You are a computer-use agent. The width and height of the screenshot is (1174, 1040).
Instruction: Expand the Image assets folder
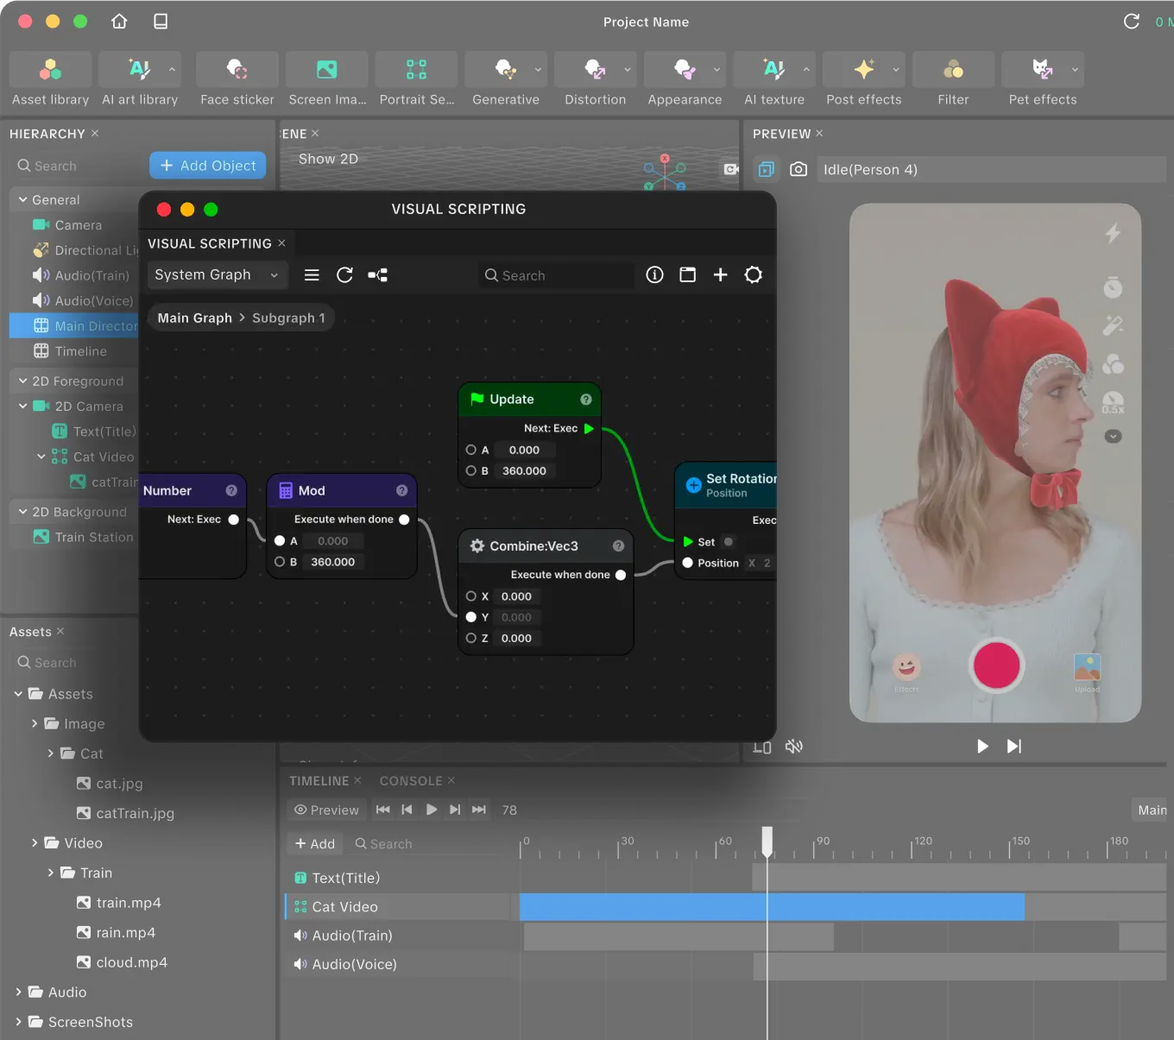pyautogui.click(x=35, y=723)
